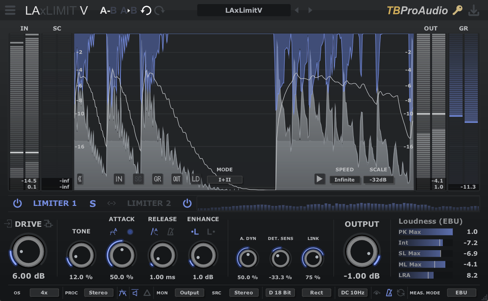488x301 pixels.
Task: Click the OUTPUT knob
Action: pyautogui.click(x=362, y=252)
